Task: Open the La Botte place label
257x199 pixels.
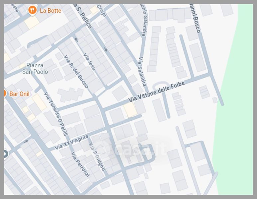Action: pyautogui.click(x=51, y=11)
